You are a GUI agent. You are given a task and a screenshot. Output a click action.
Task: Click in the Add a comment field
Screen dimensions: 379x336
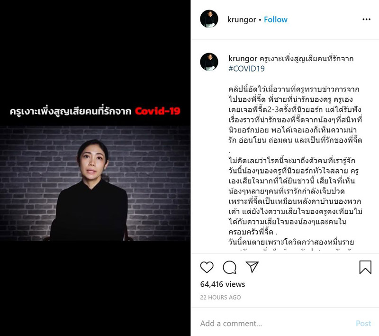point(276,323)
